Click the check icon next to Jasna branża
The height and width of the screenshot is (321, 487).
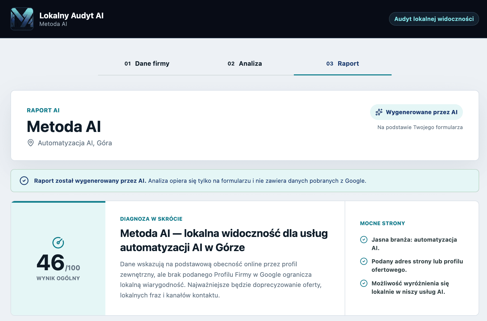click(x=364, y=240)
